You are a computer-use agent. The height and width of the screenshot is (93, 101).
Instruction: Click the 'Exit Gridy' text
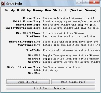[50, 70]
